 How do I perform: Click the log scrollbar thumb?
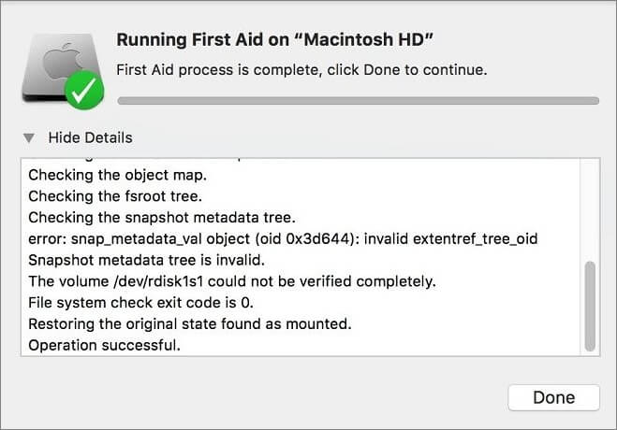click(x=590, y=305)
